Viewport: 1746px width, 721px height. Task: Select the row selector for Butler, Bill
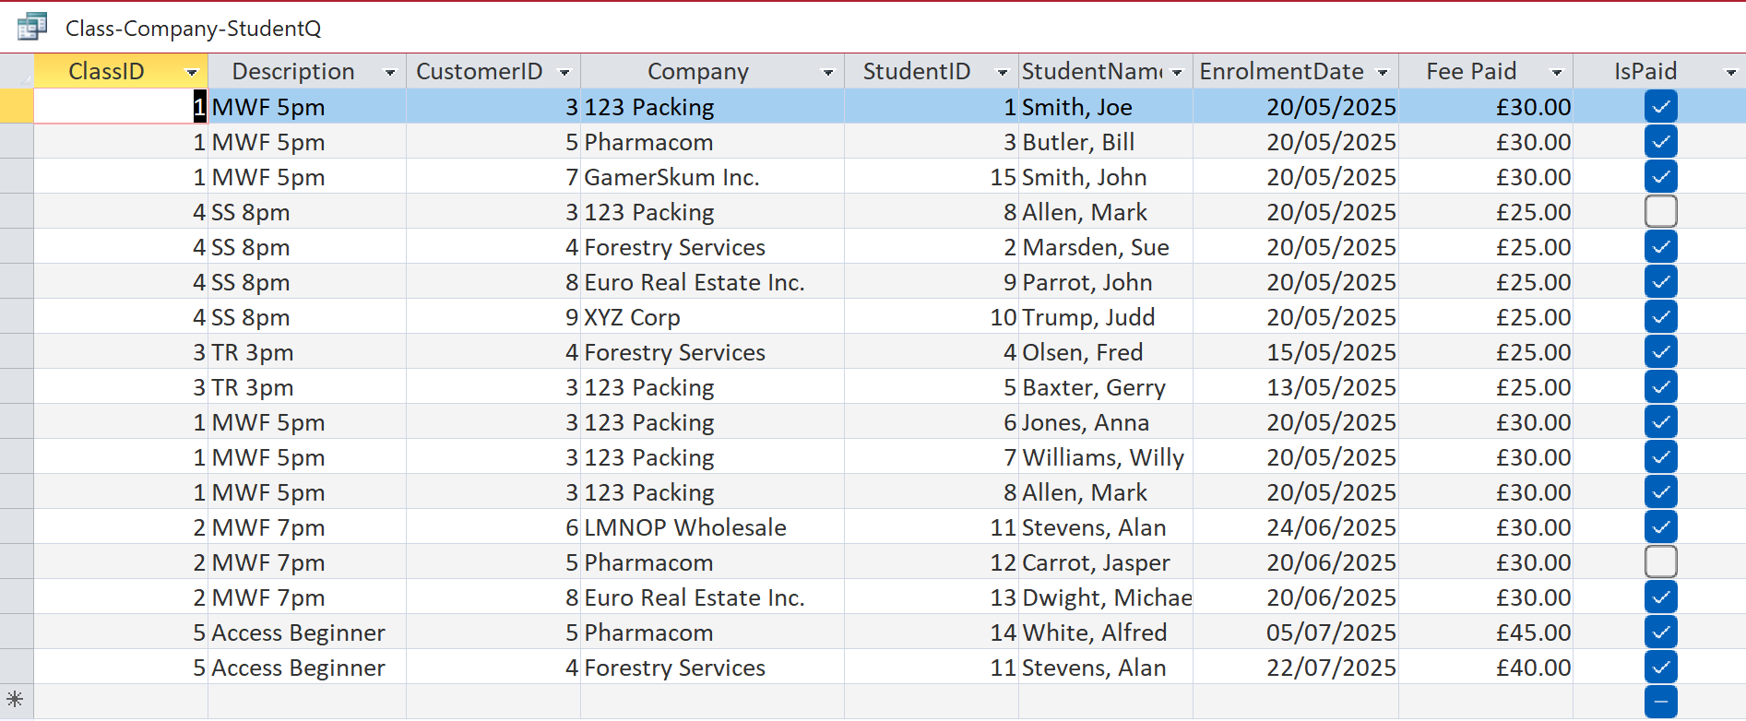17,142
